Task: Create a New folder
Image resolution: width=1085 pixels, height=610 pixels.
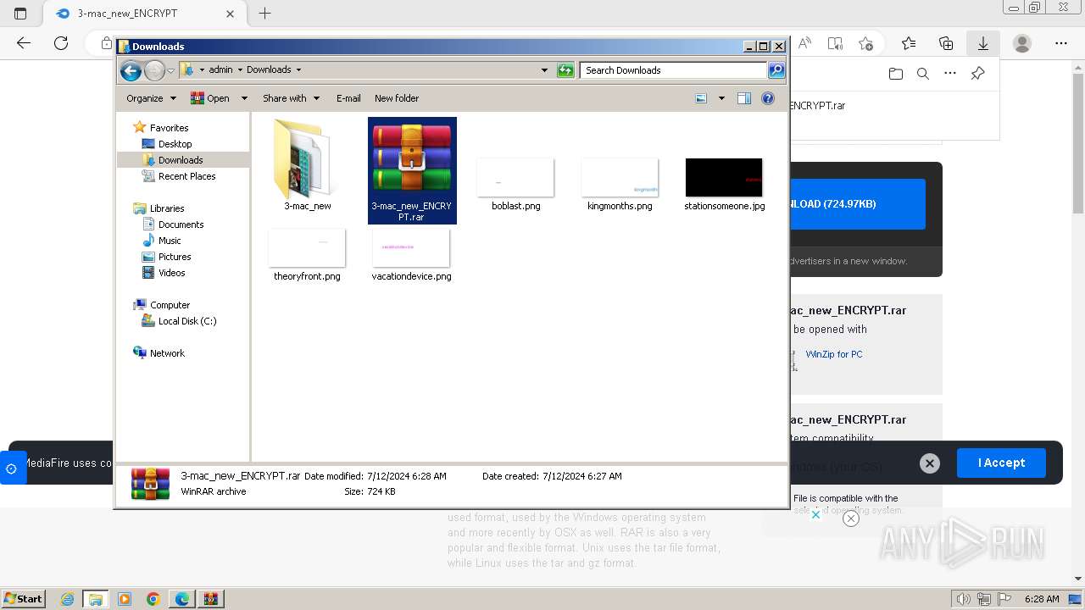Action: [x=397, y=98]
